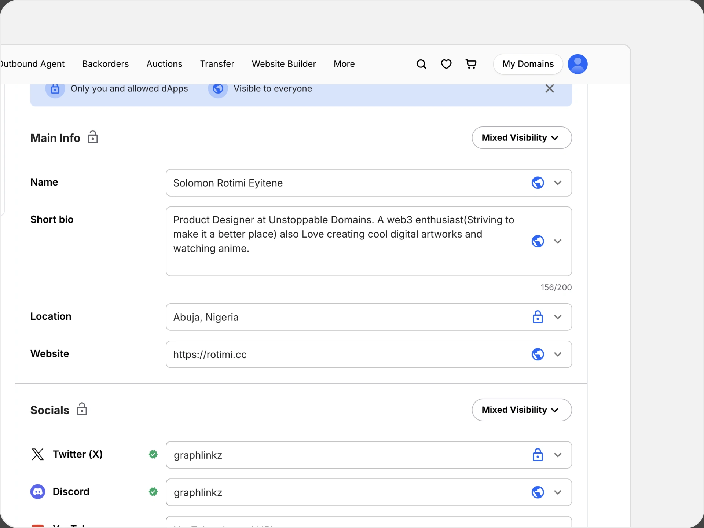Click the Short bio field label
This screenshot has width=704, height=528.
(x=52, y=219)
